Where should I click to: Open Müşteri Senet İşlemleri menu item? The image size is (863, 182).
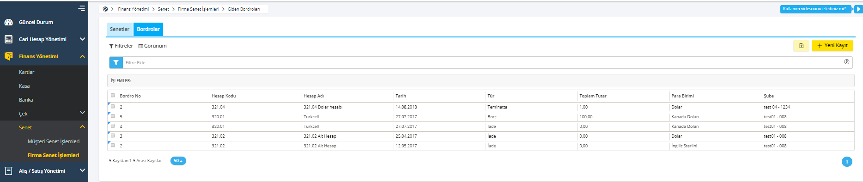54,141
